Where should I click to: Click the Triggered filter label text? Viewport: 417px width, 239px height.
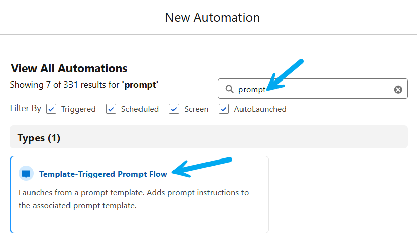(78, 109)
